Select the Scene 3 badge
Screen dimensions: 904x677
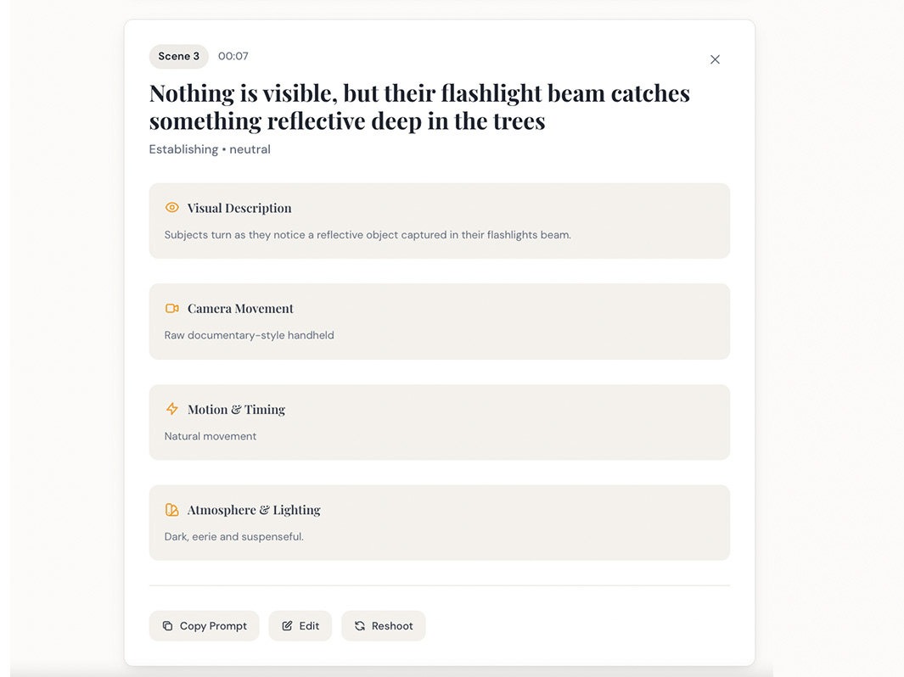[178, 56]
